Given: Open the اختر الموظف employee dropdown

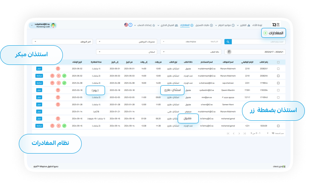Looking at the screenshot, I should point(62,42).
